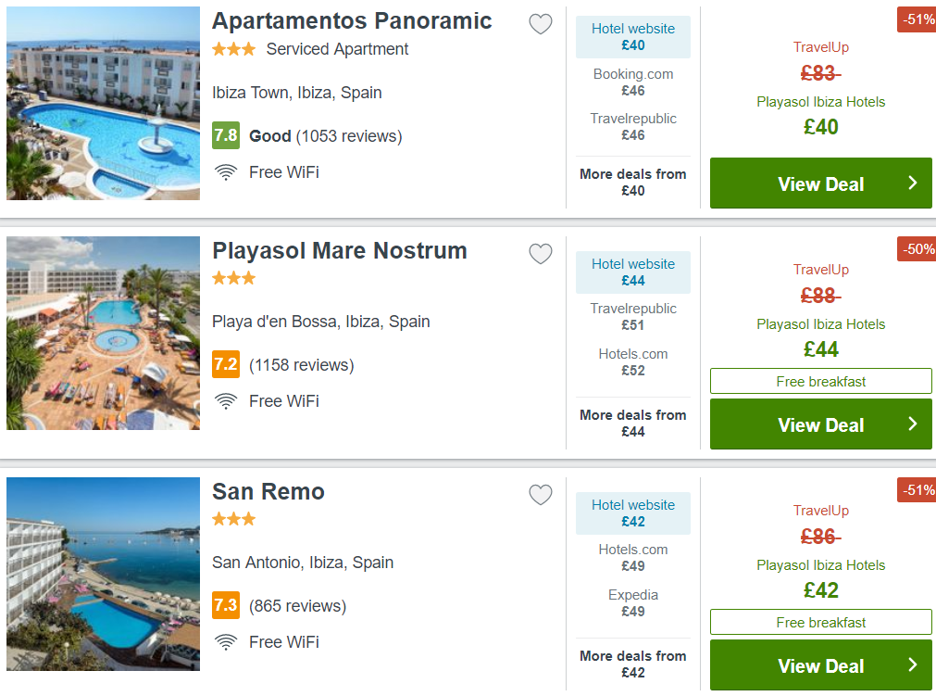This screenshot has width=936, height=696.
Task: Click the 7.2 orange rating badge
Action: point(226,364)
